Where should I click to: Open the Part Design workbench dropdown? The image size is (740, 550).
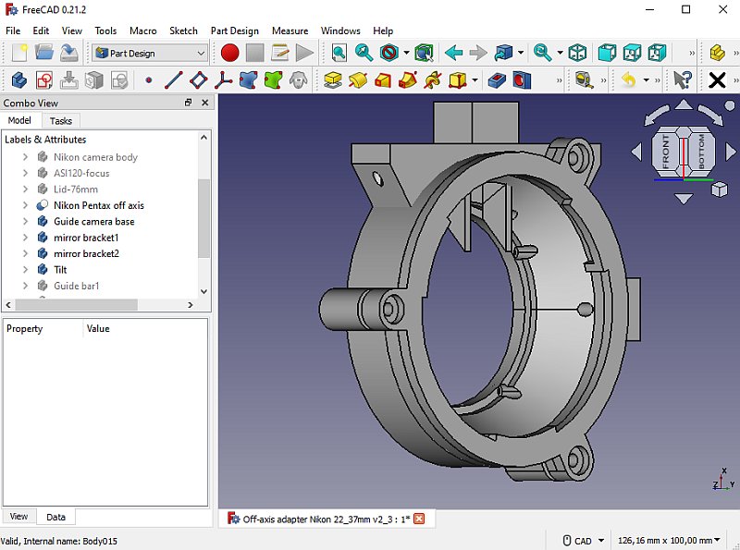click(x=150, y=54)
